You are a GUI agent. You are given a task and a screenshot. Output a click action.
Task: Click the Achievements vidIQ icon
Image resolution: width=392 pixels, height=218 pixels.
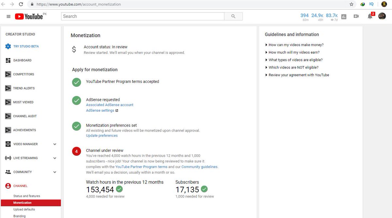pos(8,130)
